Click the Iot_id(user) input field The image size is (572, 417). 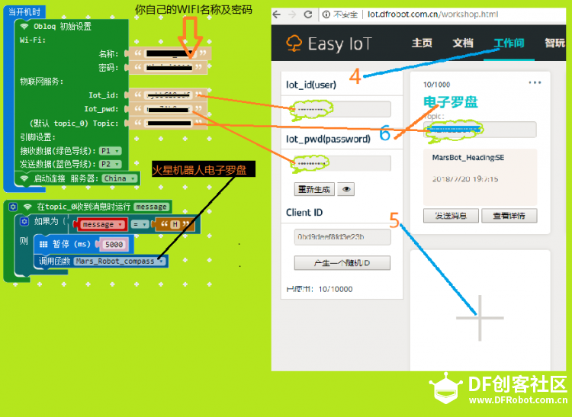[x=342, y=109]
